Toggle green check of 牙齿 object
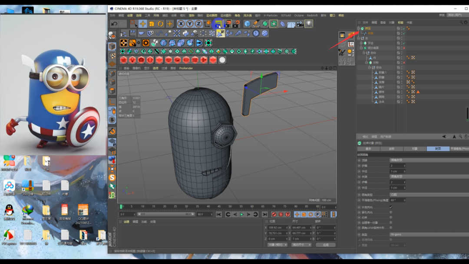469x264 pixels. point(404,43)
